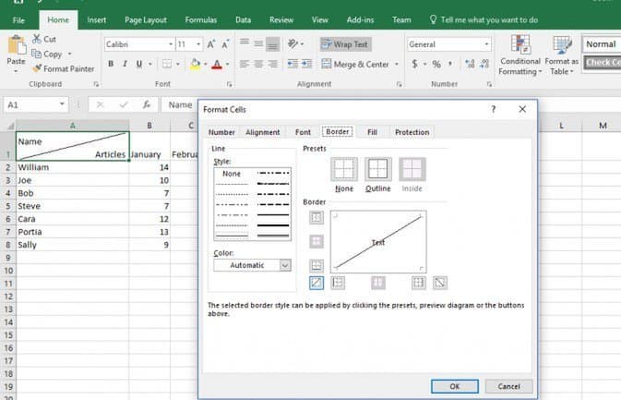
Task: Click the Help question mark in dialog
Action: point(494,109)
